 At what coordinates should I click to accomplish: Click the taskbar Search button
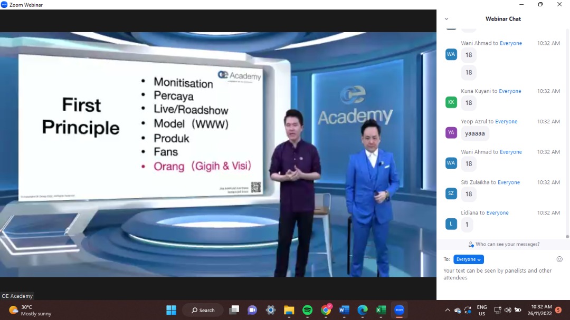point(203,310)
